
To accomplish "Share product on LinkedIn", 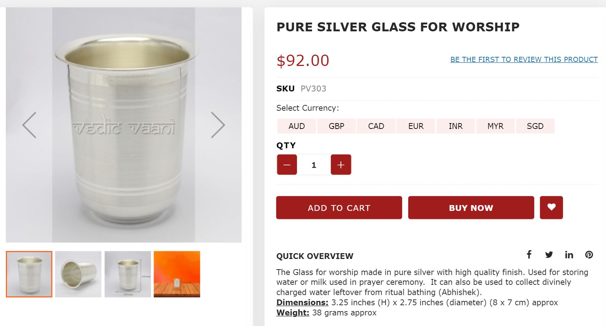I will (569, 255).
